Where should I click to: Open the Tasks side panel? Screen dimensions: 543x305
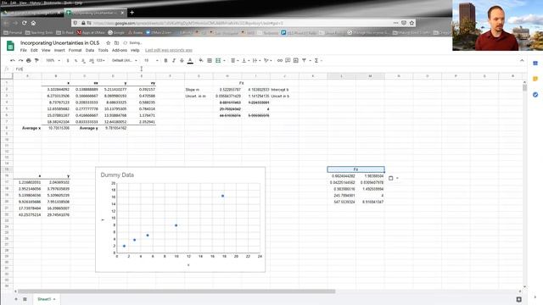coord(535,94)
